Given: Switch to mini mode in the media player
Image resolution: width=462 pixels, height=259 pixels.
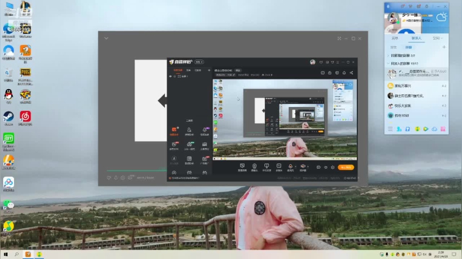Looking at the screenshot, I should tap(339, 38).
